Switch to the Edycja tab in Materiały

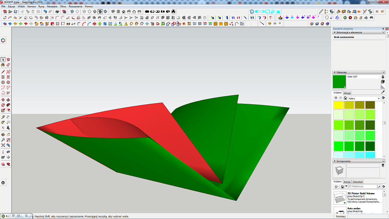347,93
